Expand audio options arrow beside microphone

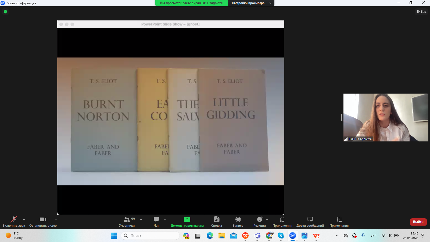24,219
